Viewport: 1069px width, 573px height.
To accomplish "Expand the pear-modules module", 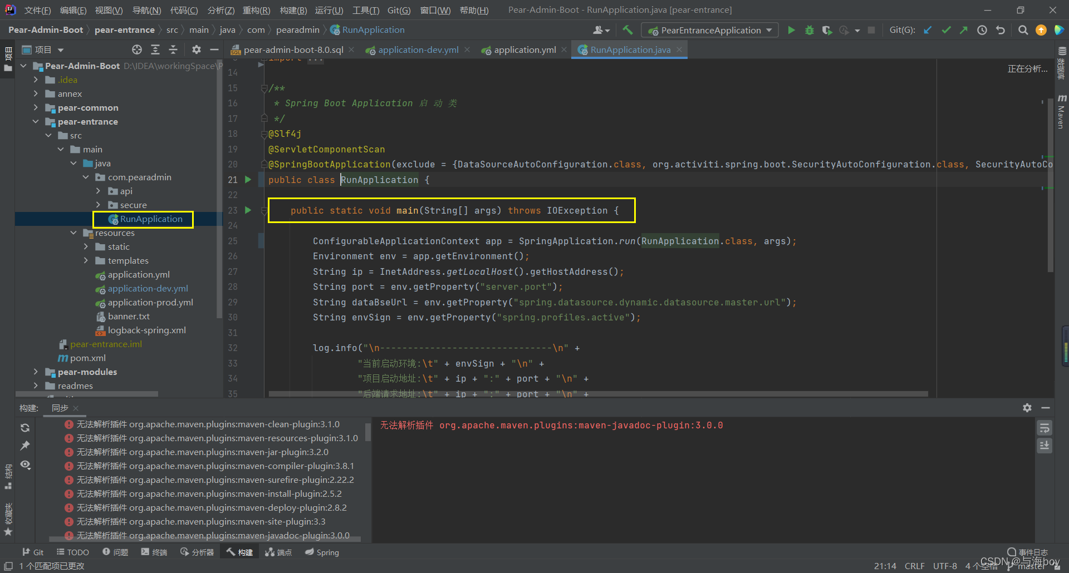I will (x=36, y=372).
